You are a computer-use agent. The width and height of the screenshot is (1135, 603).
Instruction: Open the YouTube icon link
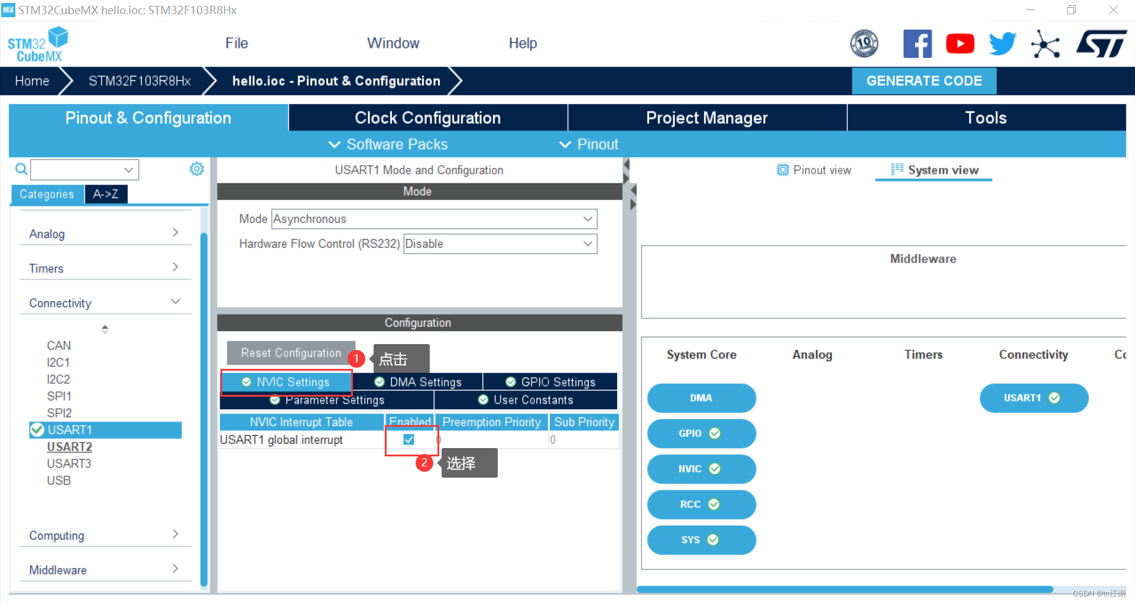[x=960, y=44]
